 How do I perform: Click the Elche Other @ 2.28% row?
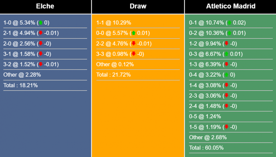point(22,75)
